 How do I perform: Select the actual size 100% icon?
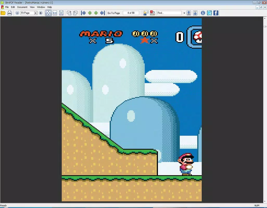[x=61, y=13]
